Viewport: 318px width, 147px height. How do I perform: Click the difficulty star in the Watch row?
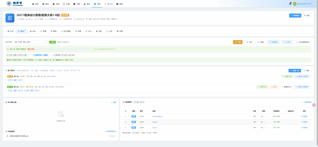(262, 122)
